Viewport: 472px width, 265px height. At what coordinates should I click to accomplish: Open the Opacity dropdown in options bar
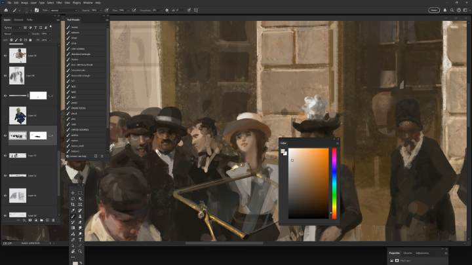pyautogui.click(x=100, y=10)
